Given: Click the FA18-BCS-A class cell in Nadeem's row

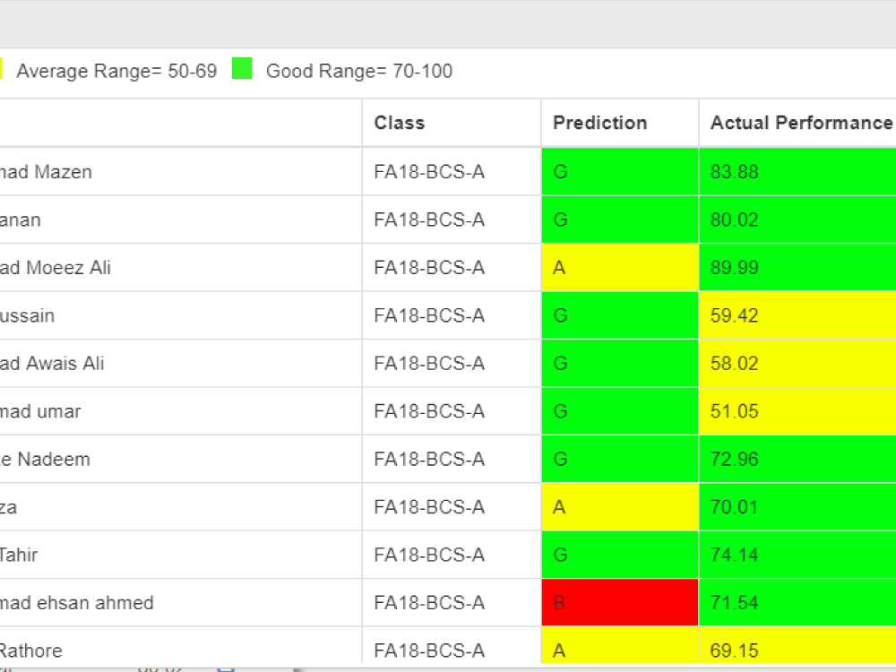Looking at the screenshot, I should [452, 460].
